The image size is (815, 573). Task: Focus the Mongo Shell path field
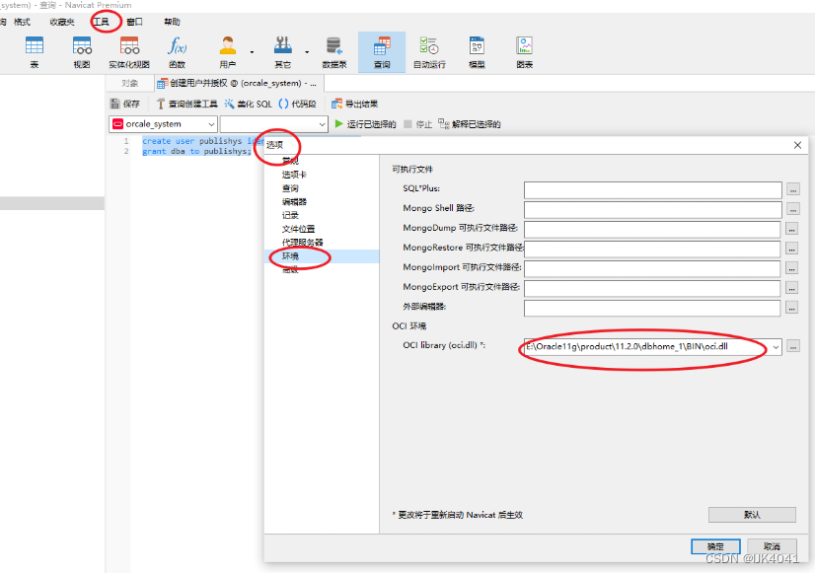pyautogui.click(x=653, y=209)
